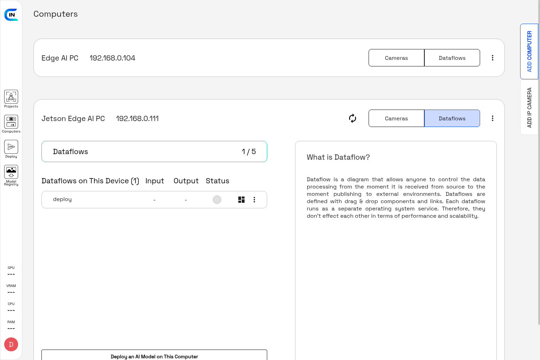The height and width of the screenshot is (360, 540).
Task: Select the highlighted Dataflows tab
Action: click(x=452, y=118)
